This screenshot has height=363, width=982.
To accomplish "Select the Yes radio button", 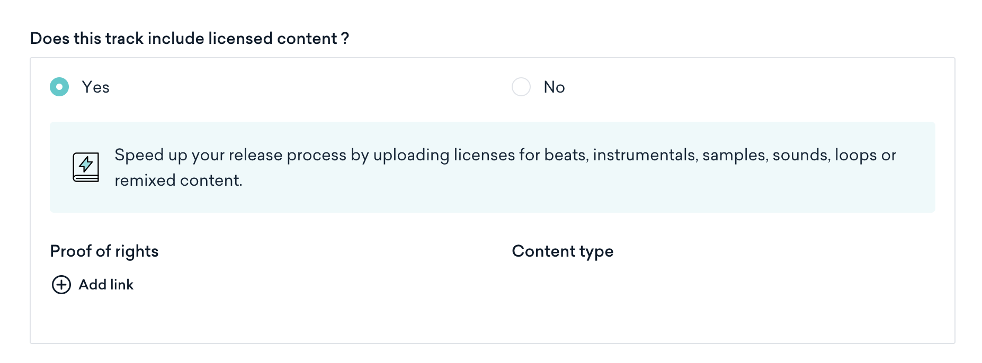I will 59,87.
